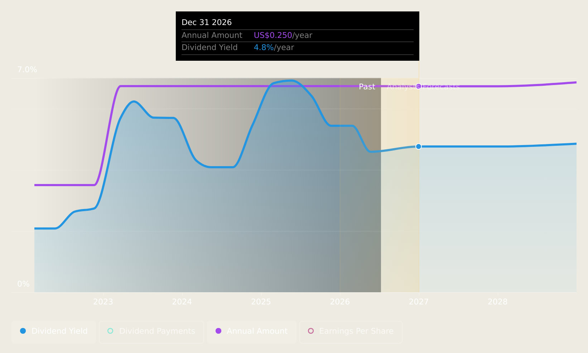588x353 pixels.
Task: Click the 2023 x-axis label
Action: (x=103, y=302)
